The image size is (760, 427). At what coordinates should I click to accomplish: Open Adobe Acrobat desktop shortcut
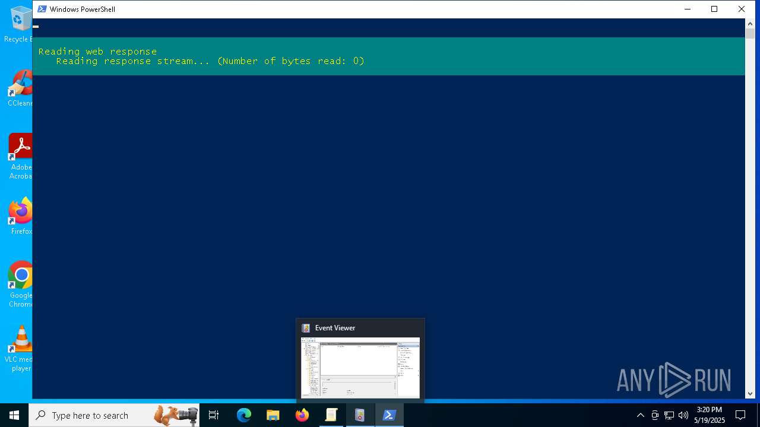click(x=20, y=157)
